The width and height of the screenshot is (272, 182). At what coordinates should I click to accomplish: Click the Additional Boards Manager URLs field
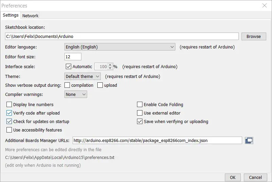point(157,140)
